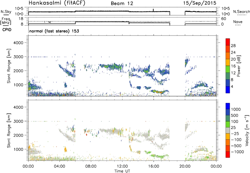Click the Time UT axis label
The image size is (250, 173).
122,171
